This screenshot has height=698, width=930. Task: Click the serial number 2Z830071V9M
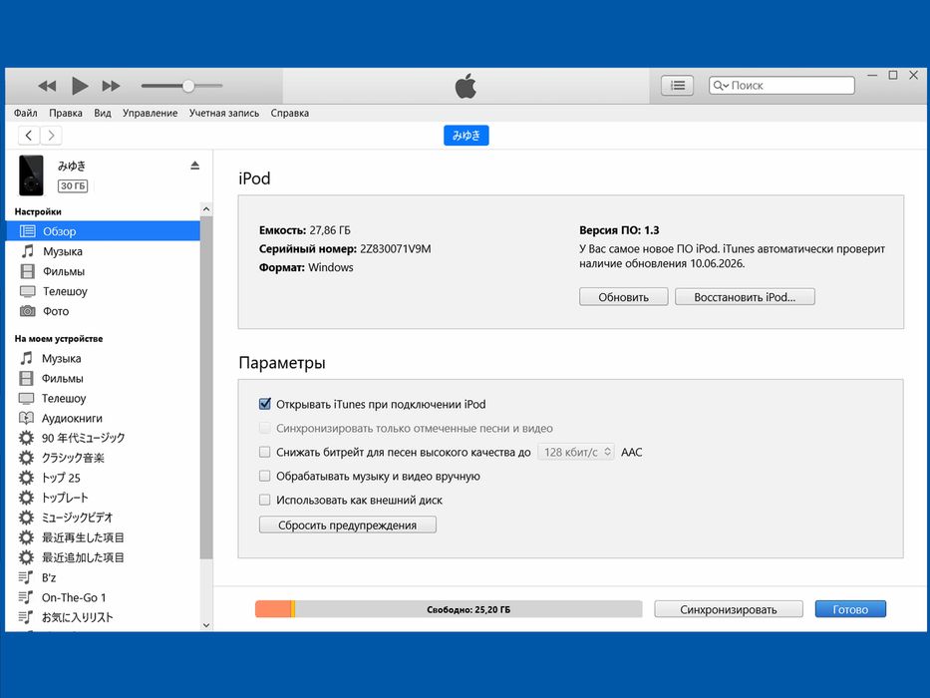click(396, 248)
